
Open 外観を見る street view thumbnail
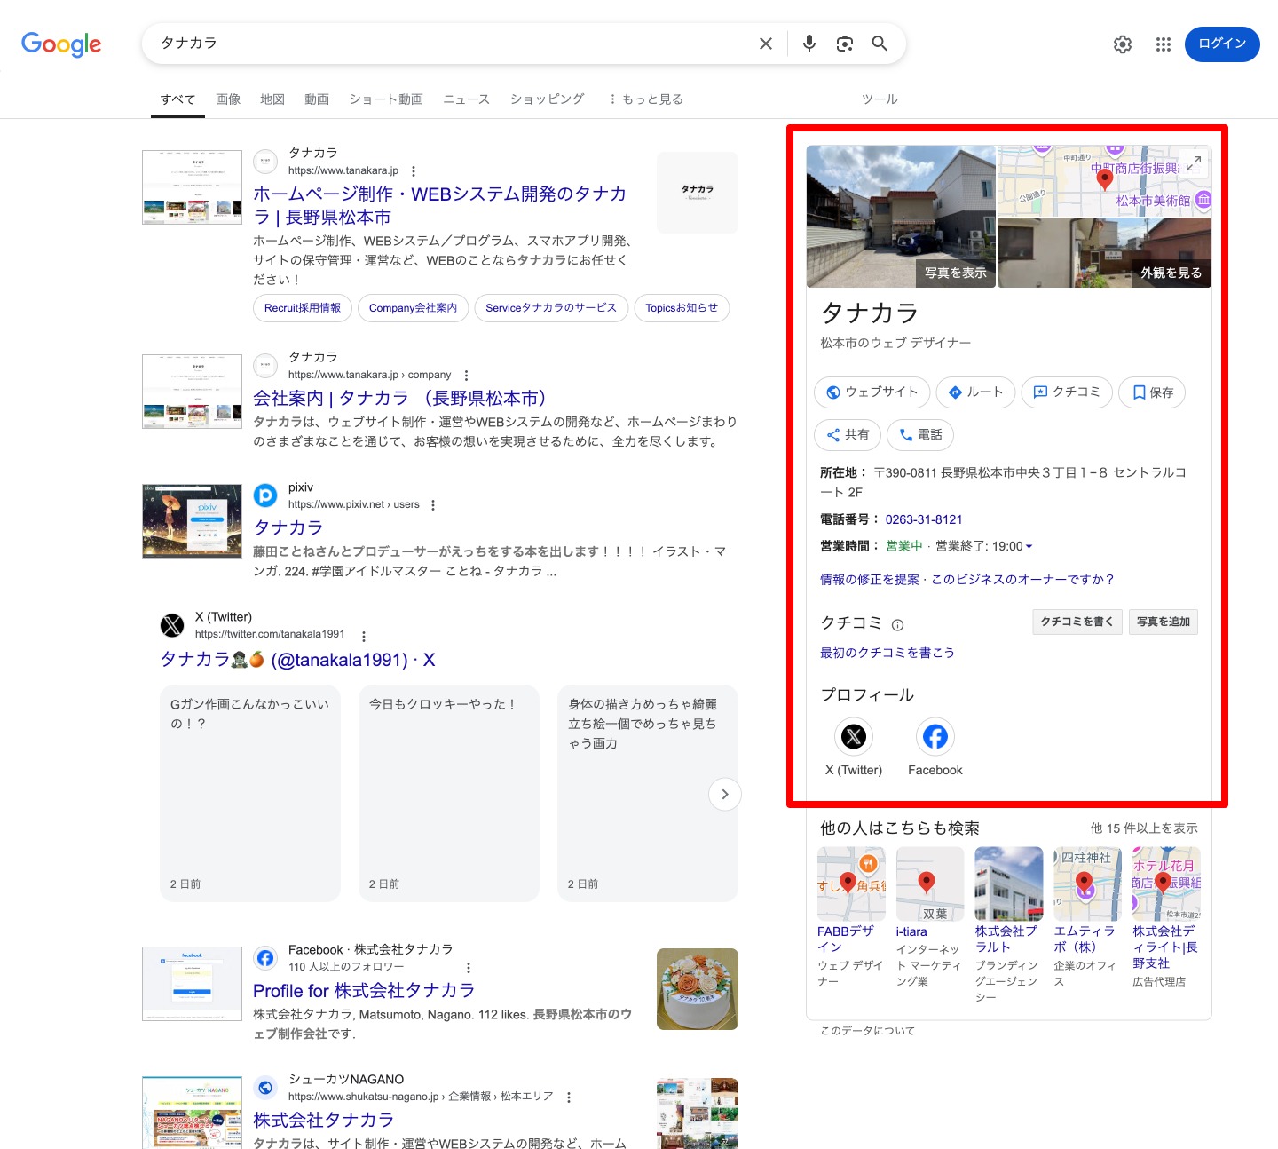click(x=1105, y=253)
